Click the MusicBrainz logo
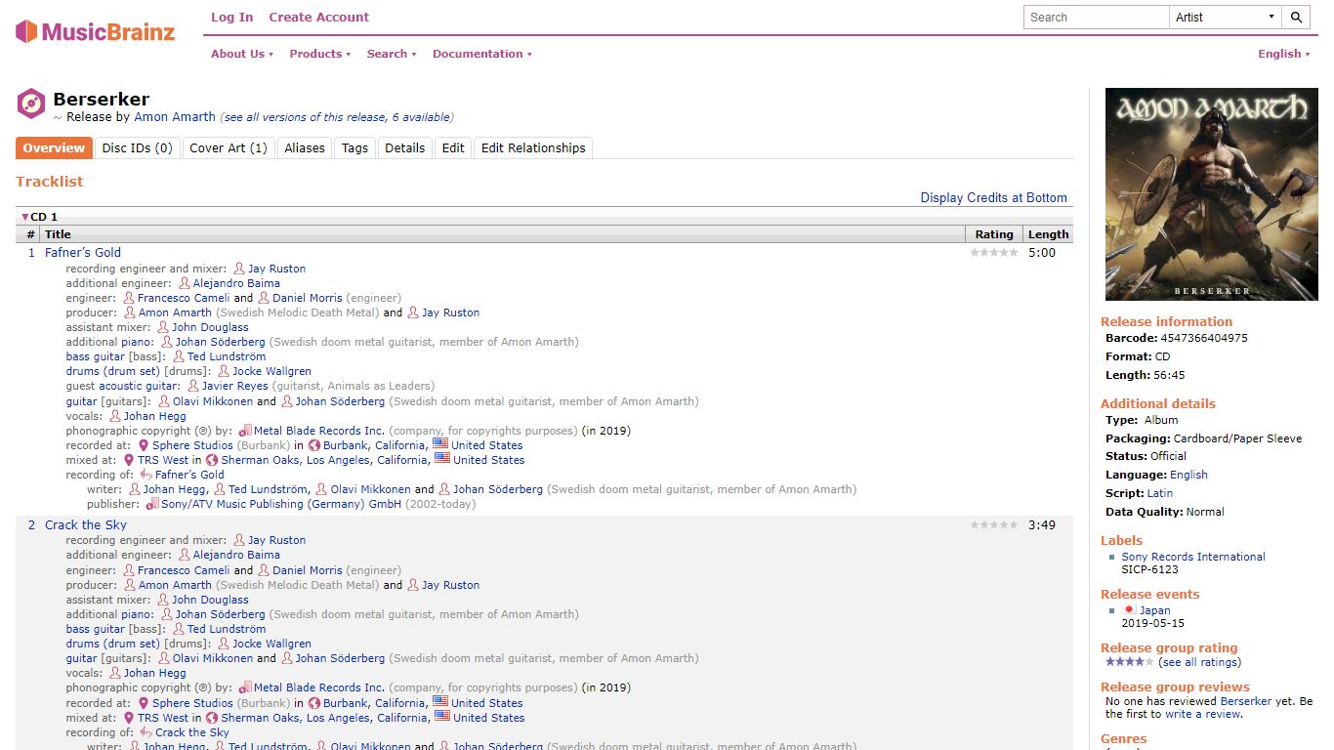 (96, 31)
